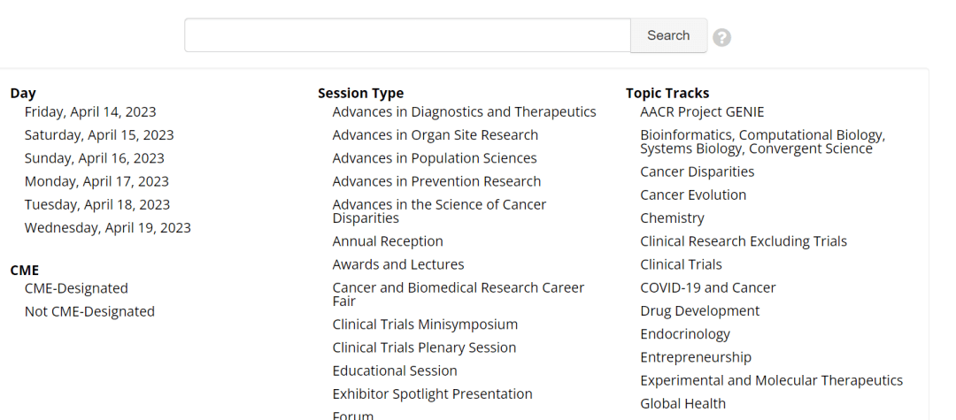Image resolution: width=956 pixels, height=420 pixels.
Task: Click the help question mark icon
Action: click(722, 38)
